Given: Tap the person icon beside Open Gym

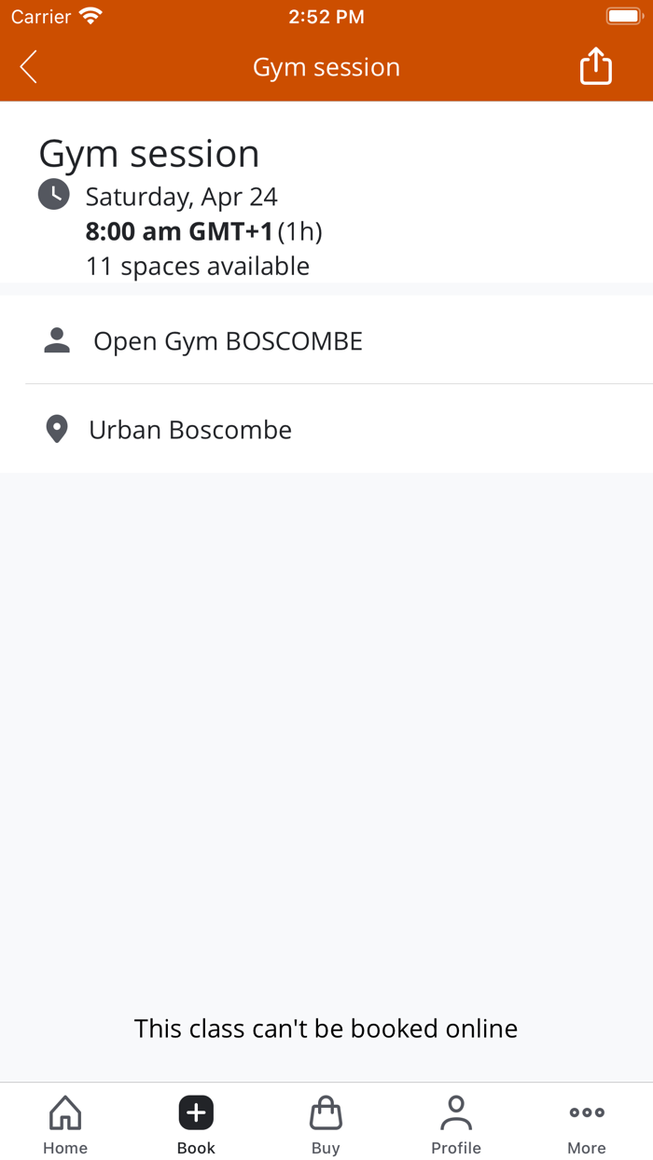Looking at the screenshot, I should coord(57,341).
